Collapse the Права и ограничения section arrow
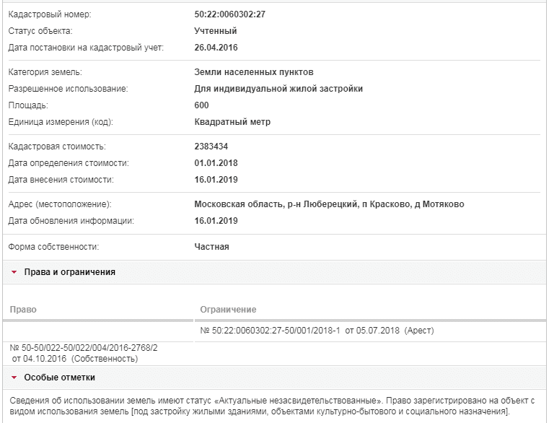Screen dimensions: 549x423 point(14,272)
